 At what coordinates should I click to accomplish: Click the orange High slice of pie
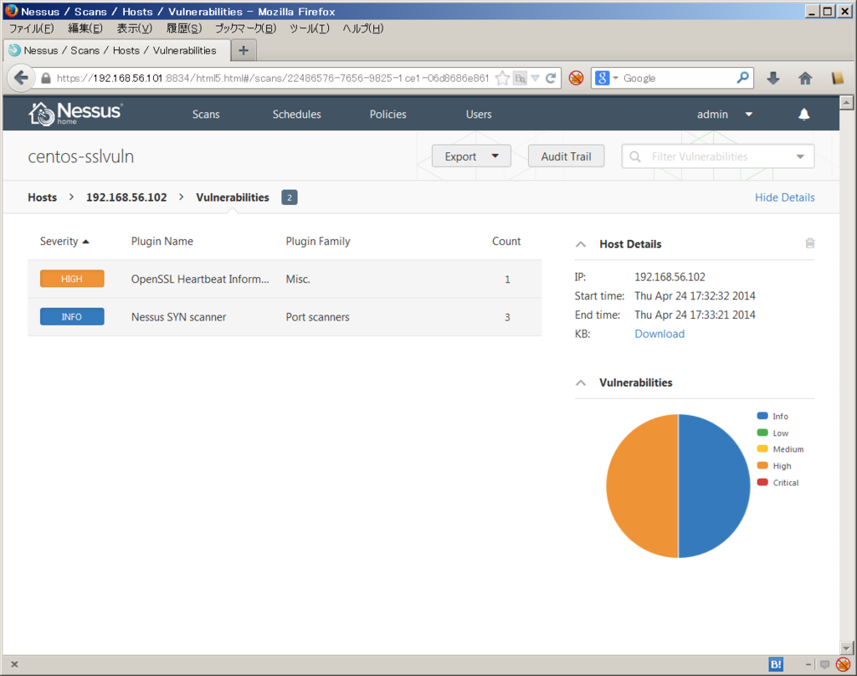642,486
